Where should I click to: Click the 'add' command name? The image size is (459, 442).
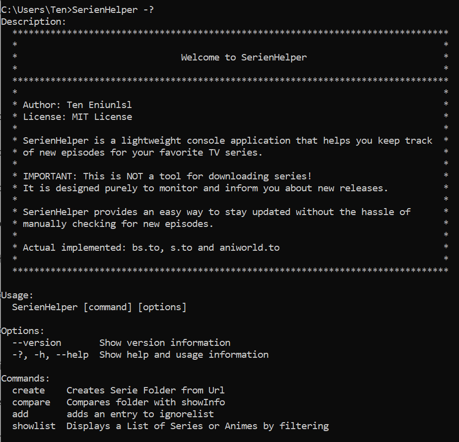(20, 414)
